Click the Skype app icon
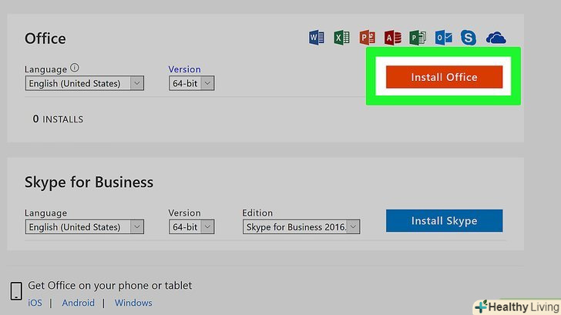This screenshot has height=315, width=561. tap(469, 38)
